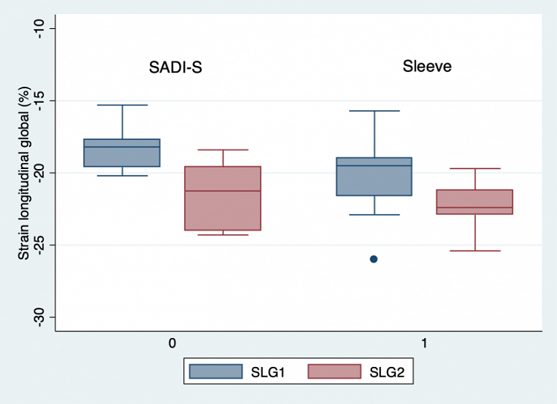Select the blue SLG1 box under SADI-S
The height and width of the screenshot is (404, 557).
coord(122,153)
